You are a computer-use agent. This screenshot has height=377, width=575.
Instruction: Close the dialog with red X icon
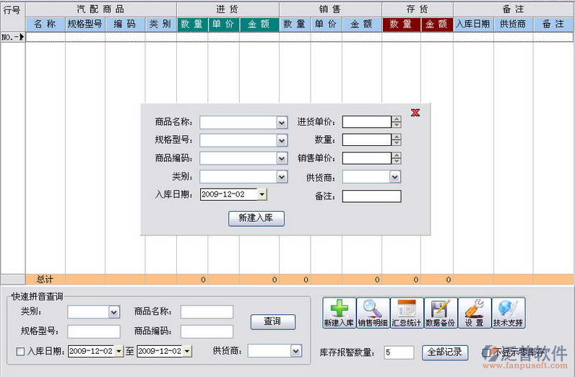pos(415,113)
